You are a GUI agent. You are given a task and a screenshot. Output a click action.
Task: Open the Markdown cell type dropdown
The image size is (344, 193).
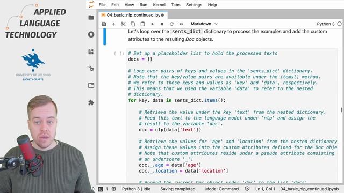point(204,24)
